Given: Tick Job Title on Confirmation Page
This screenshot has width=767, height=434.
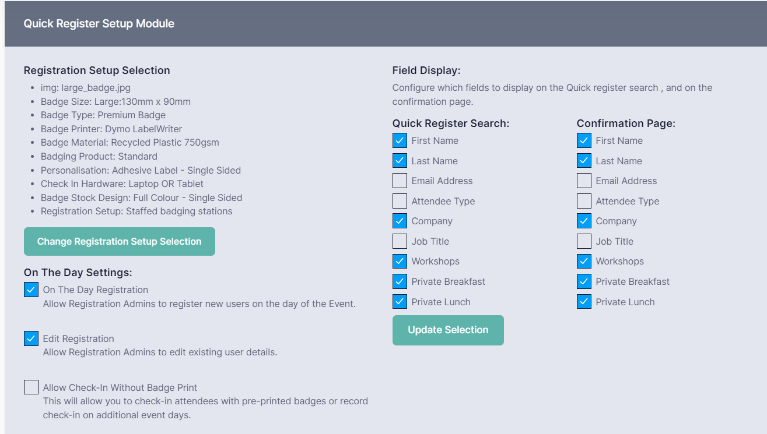Looking at the screenshot, I should [584, 241].
